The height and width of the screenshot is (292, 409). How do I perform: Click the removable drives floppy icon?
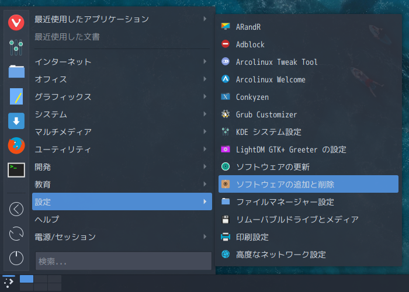226,219
